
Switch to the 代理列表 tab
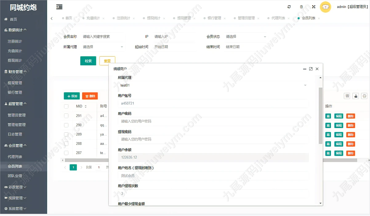(278, 18)
